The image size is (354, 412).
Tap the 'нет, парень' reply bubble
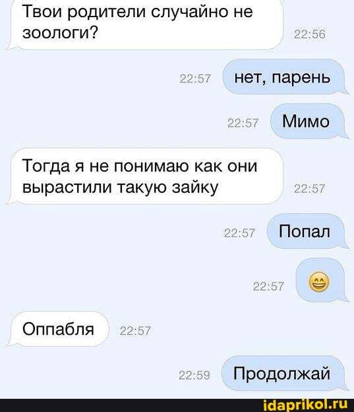284,77
